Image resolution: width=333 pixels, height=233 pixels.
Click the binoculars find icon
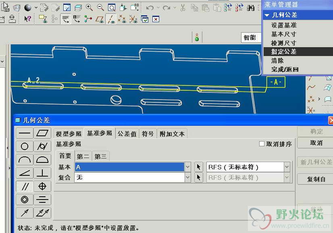251,8
